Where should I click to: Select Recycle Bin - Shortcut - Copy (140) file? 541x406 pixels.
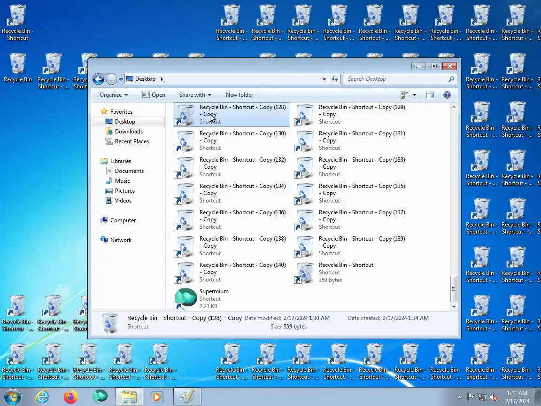tap(232, 272)
